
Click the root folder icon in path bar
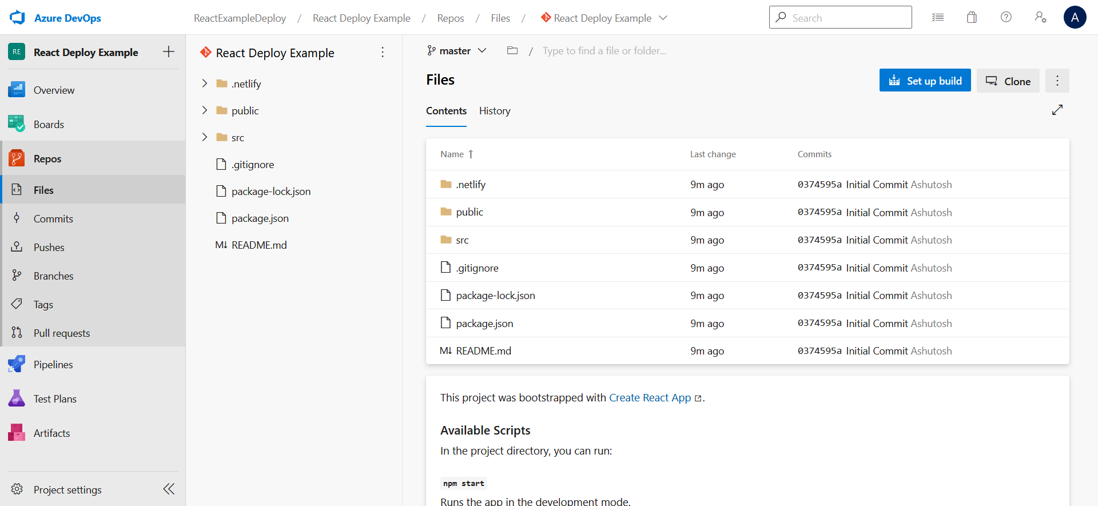512,50
